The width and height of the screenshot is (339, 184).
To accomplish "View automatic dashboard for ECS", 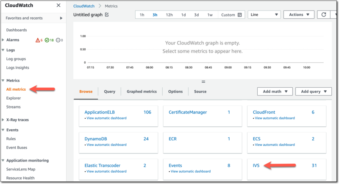I will [275, 145].
